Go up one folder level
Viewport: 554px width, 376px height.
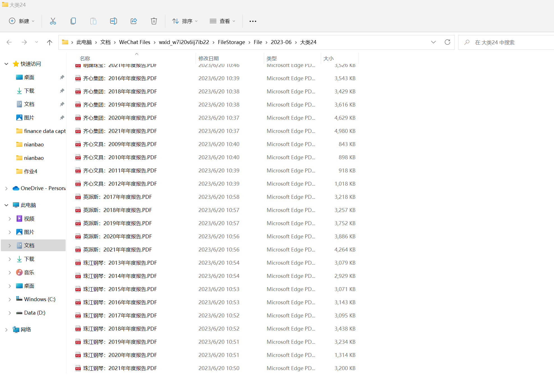50,42
